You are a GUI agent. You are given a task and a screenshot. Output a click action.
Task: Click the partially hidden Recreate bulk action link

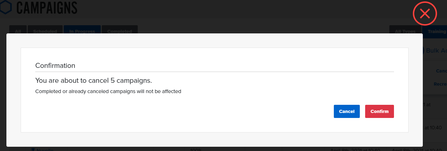pyautogui.click(x=440, y=84)
